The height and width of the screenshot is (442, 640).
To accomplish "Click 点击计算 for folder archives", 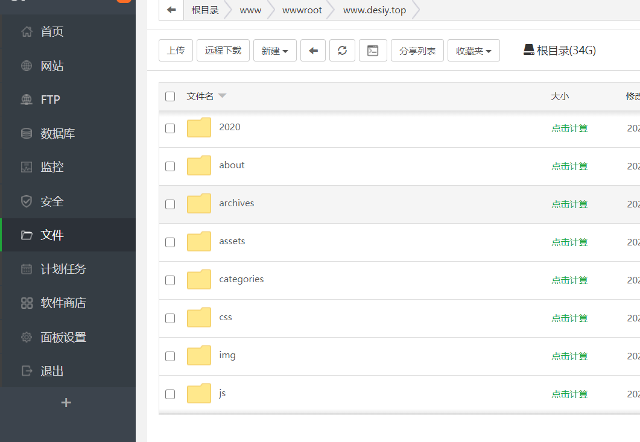I will click(570, 204).
